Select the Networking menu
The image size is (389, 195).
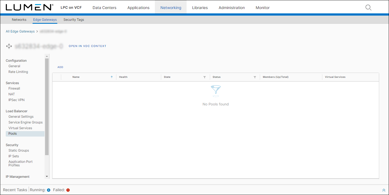[171, 8]
